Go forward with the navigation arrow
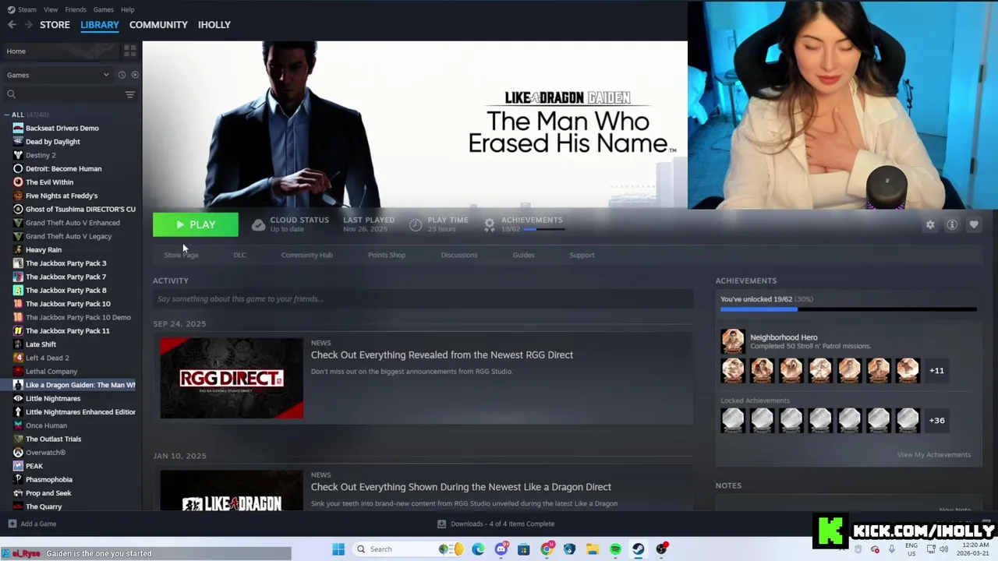Viewport: 998px width, 561px height. (28, 25)
